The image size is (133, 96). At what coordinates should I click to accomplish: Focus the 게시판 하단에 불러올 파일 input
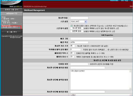[x=88, y=92]
